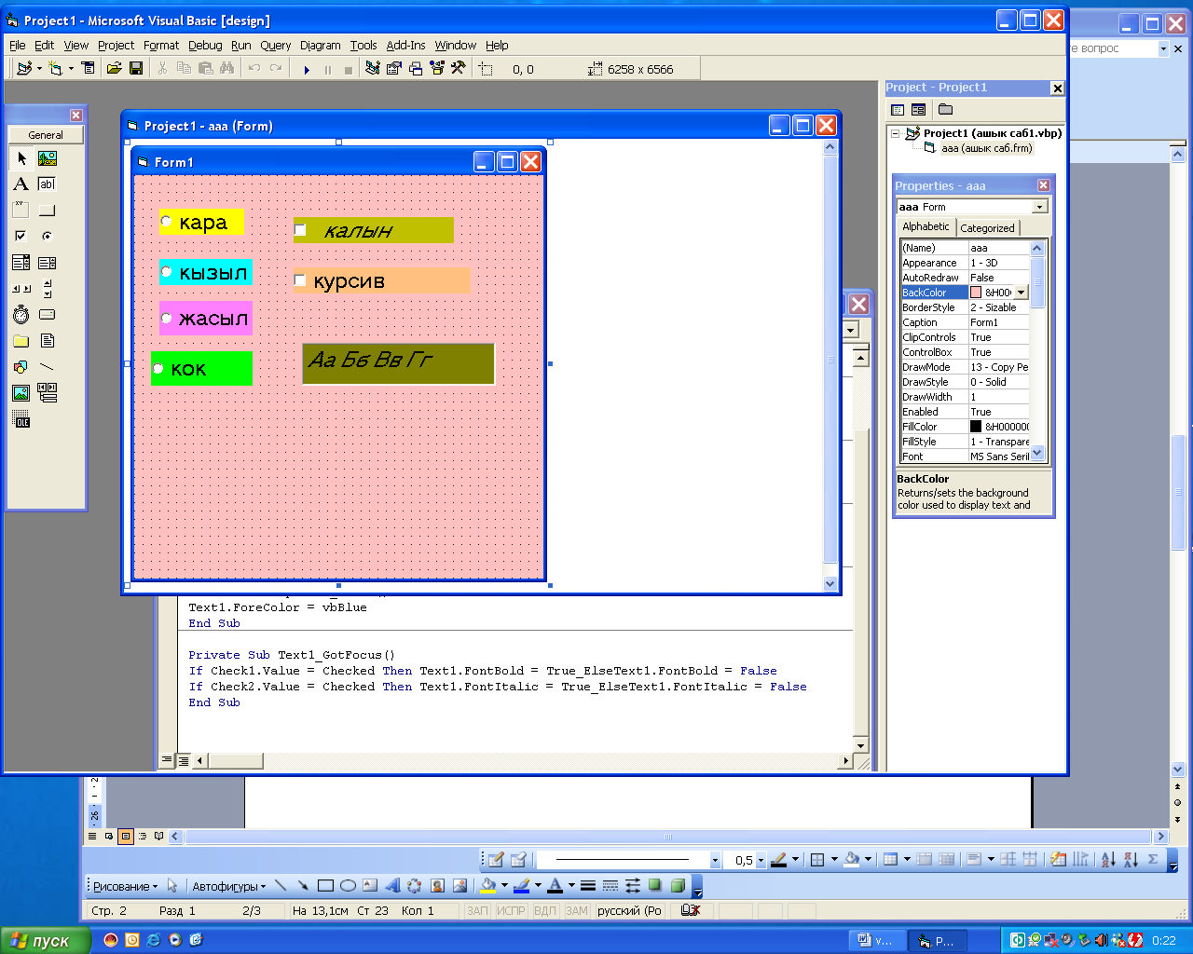Select the ListBox tool in toolbox
This screenshot has width=1193, height=954.
(48, 263)
